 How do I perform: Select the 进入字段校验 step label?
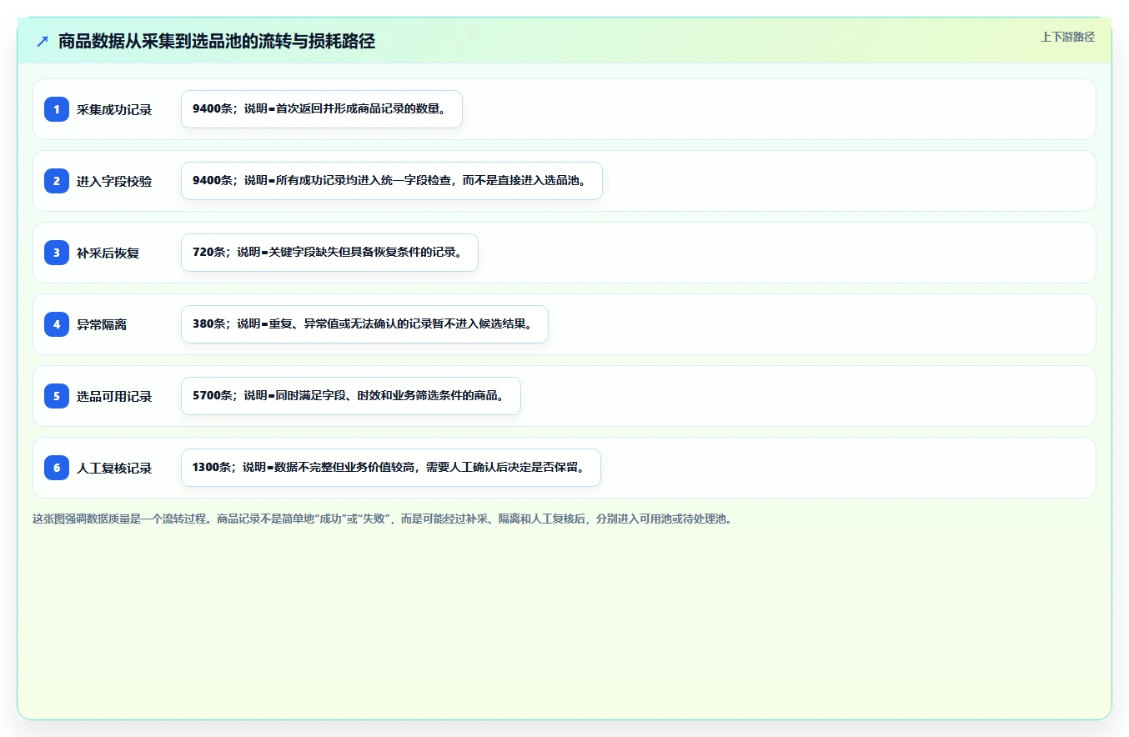pyautogui.click(x=114, y=181)
